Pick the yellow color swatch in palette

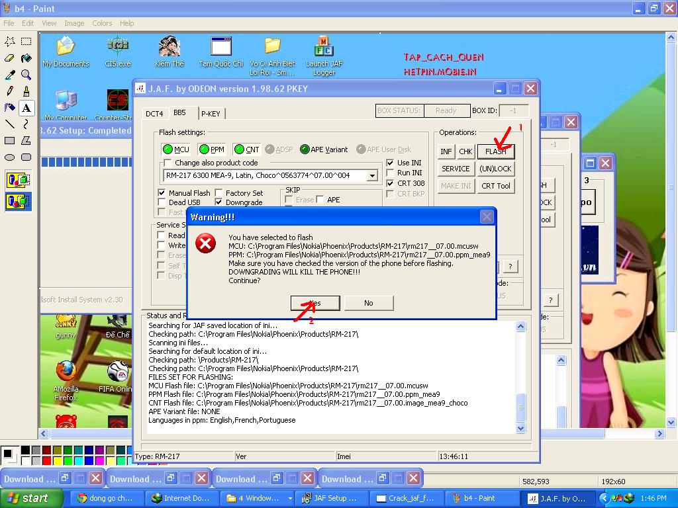58,460
